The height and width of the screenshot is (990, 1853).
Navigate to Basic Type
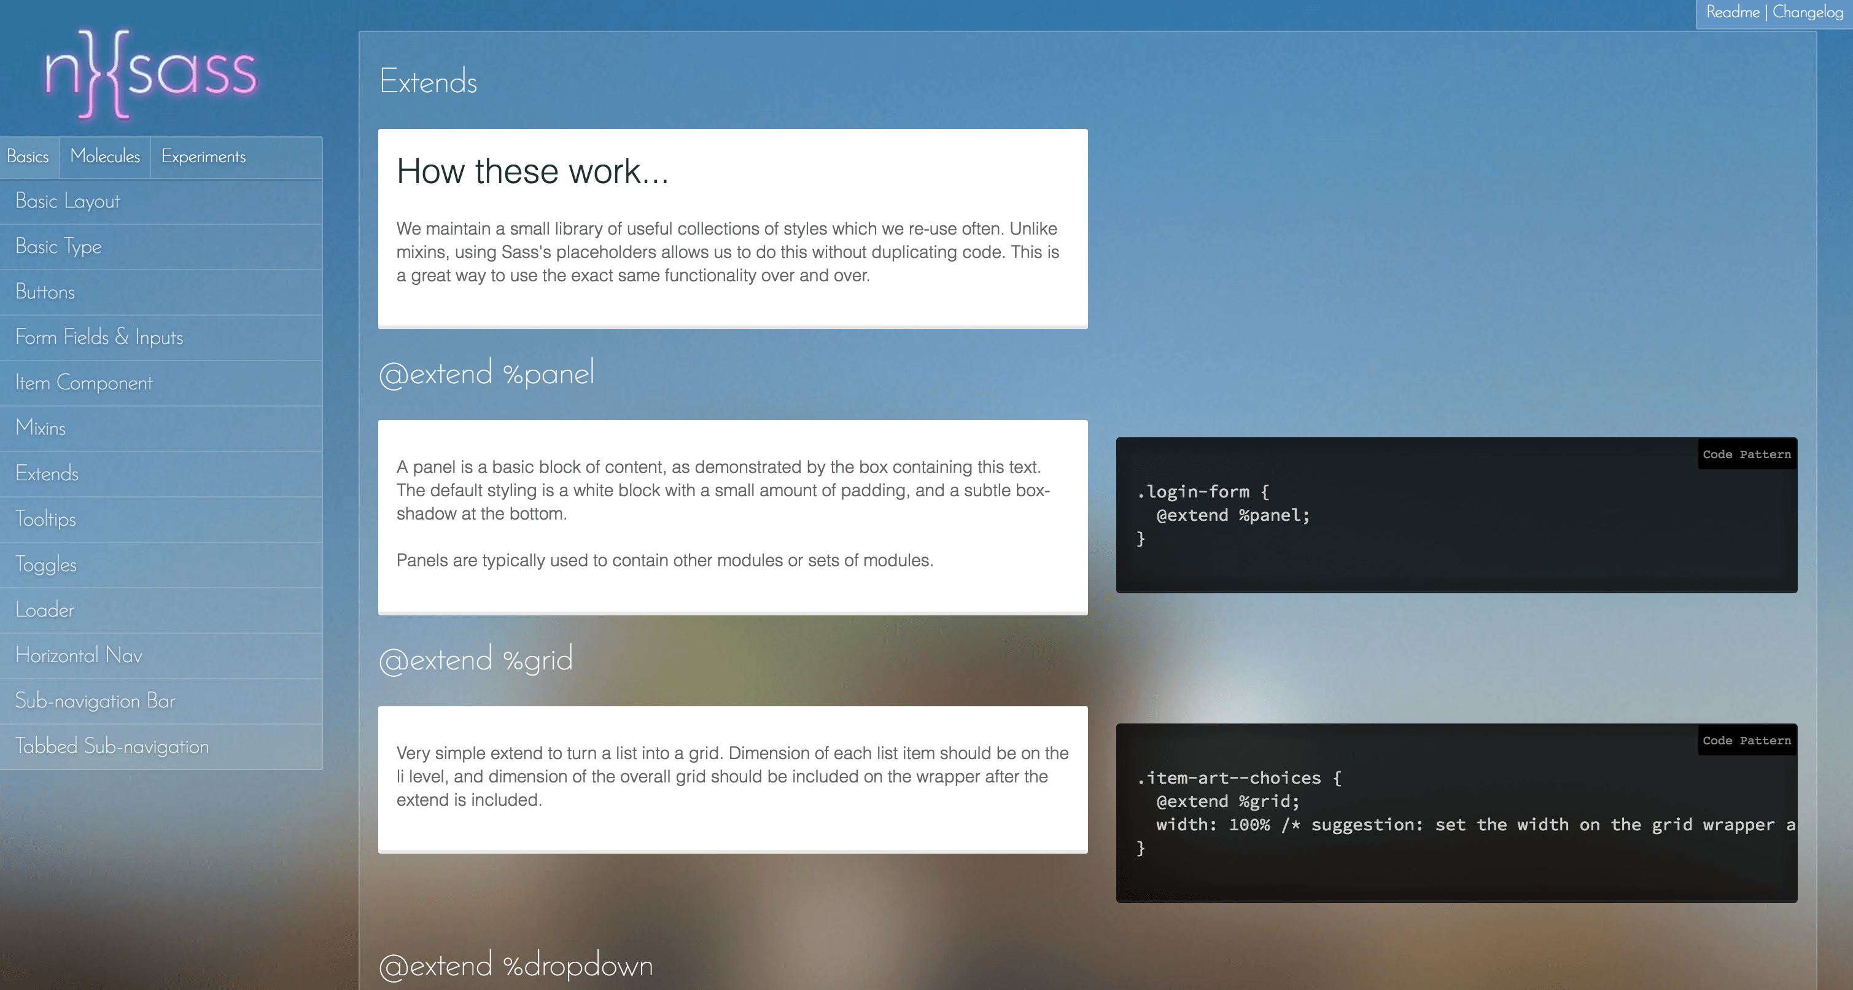click(x=161, y=247)
